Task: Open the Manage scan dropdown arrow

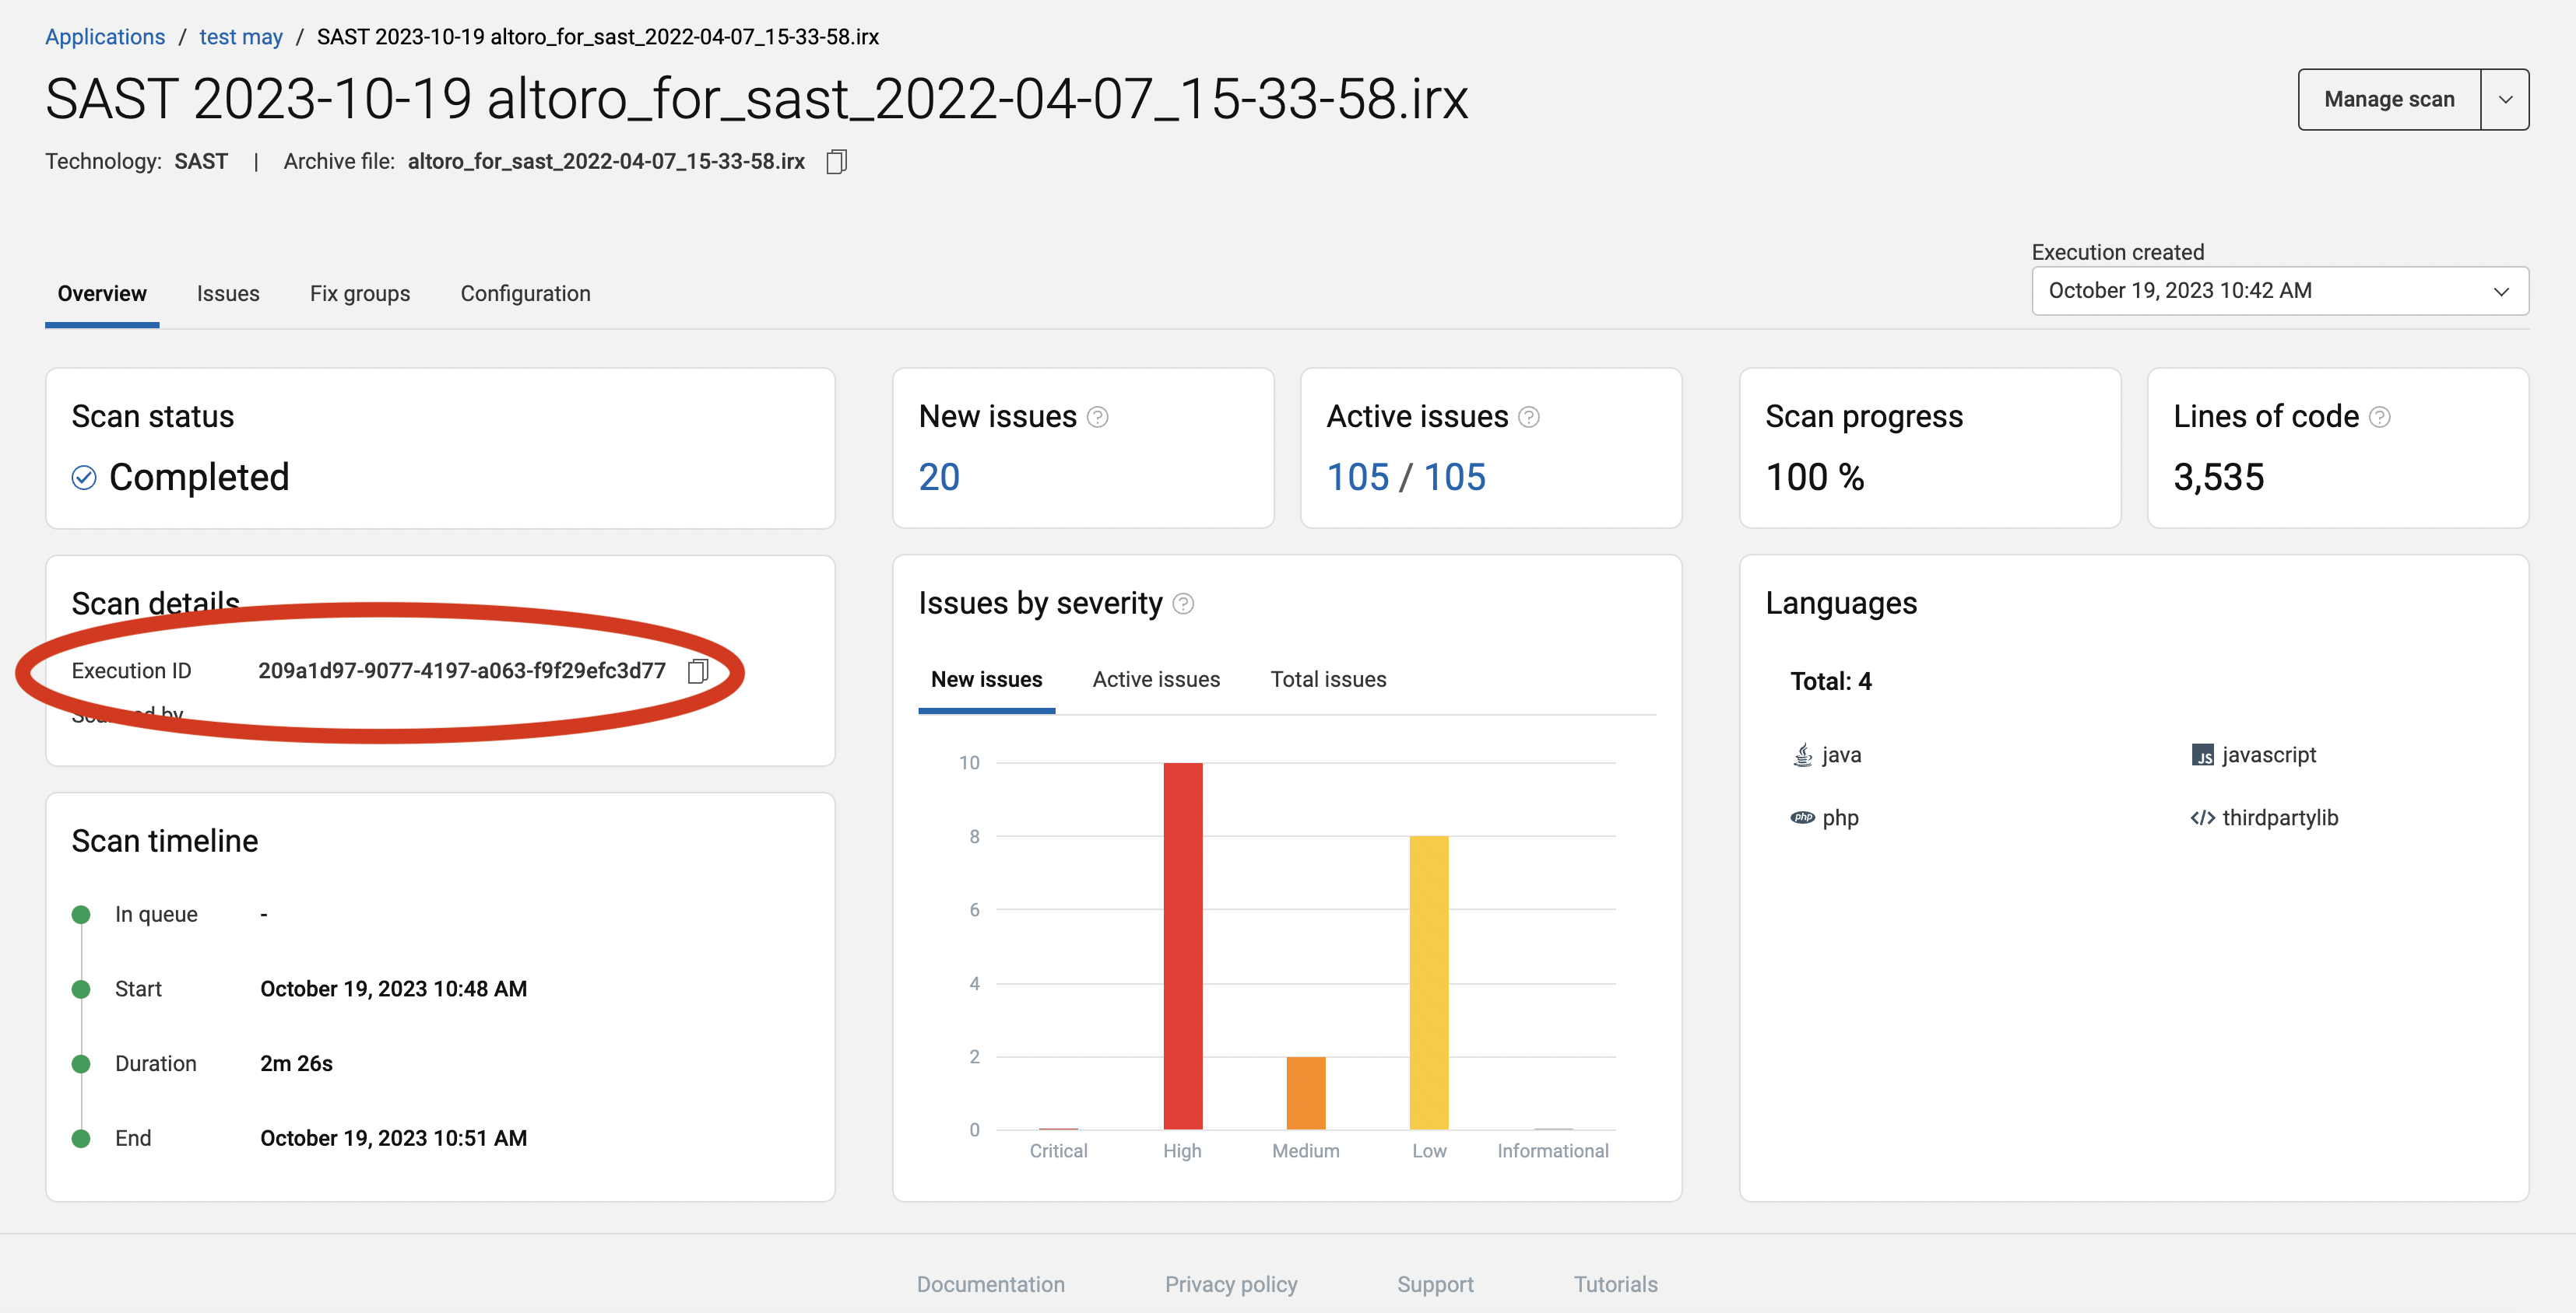Action: click(x=2505, y=99)
